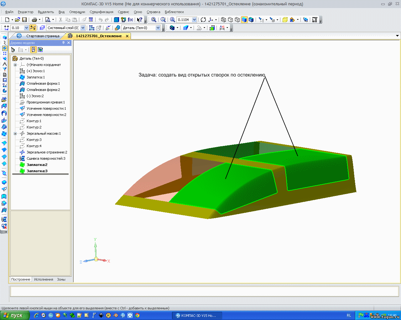
Task: Expand the Зеркальный массив:1 node
Action: 15,133
